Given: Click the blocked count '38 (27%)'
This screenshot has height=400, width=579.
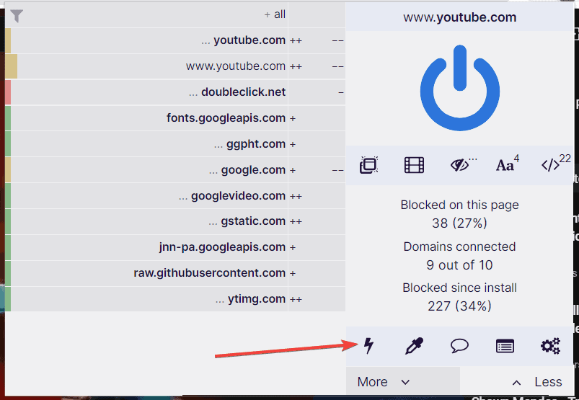Looking at the screenshot, I should point(460,223).
